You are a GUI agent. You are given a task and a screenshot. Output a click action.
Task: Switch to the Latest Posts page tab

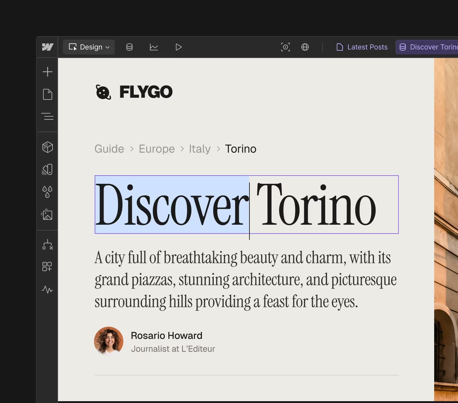362,47
